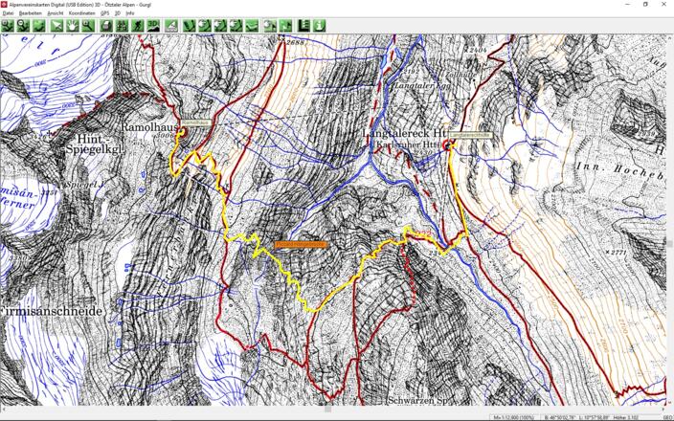Open the Info menu in menu bar
Viewport: 674px width, 421px height.
130,13
